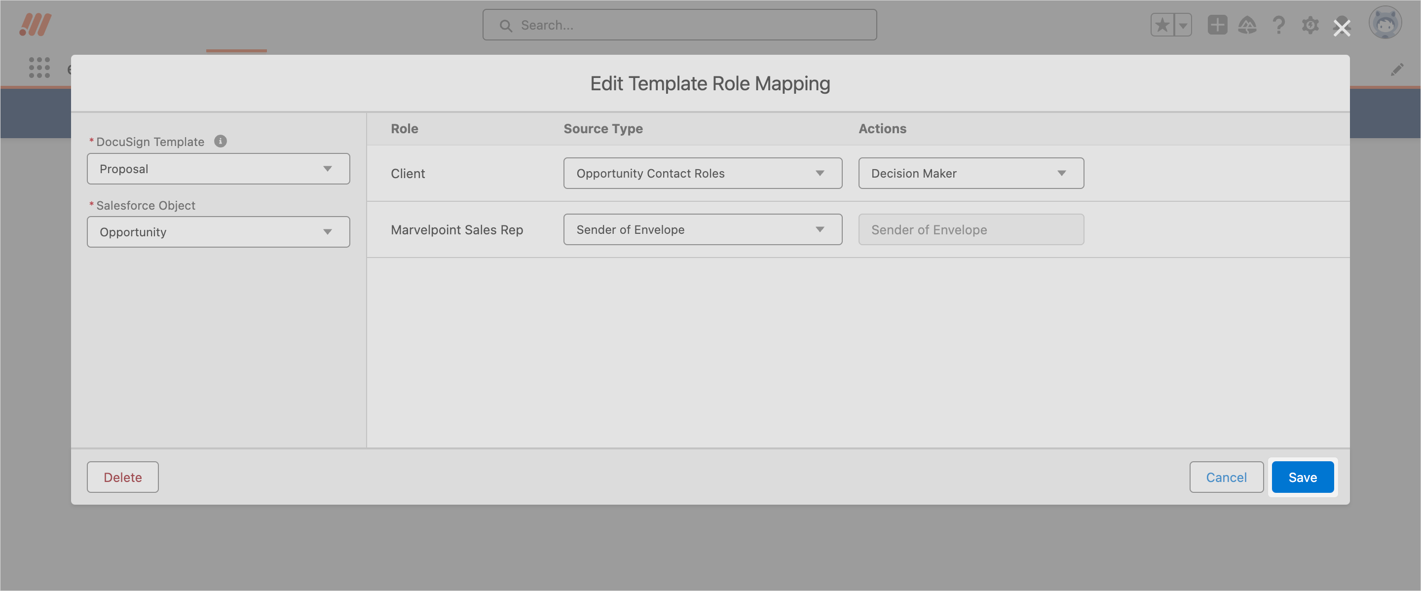Click the red Delete button
The image size is (1421, 591).
(122, 477)
